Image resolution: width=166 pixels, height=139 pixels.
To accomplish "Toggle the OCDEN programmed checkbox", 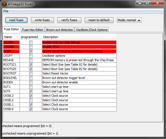I will [31, 42].
